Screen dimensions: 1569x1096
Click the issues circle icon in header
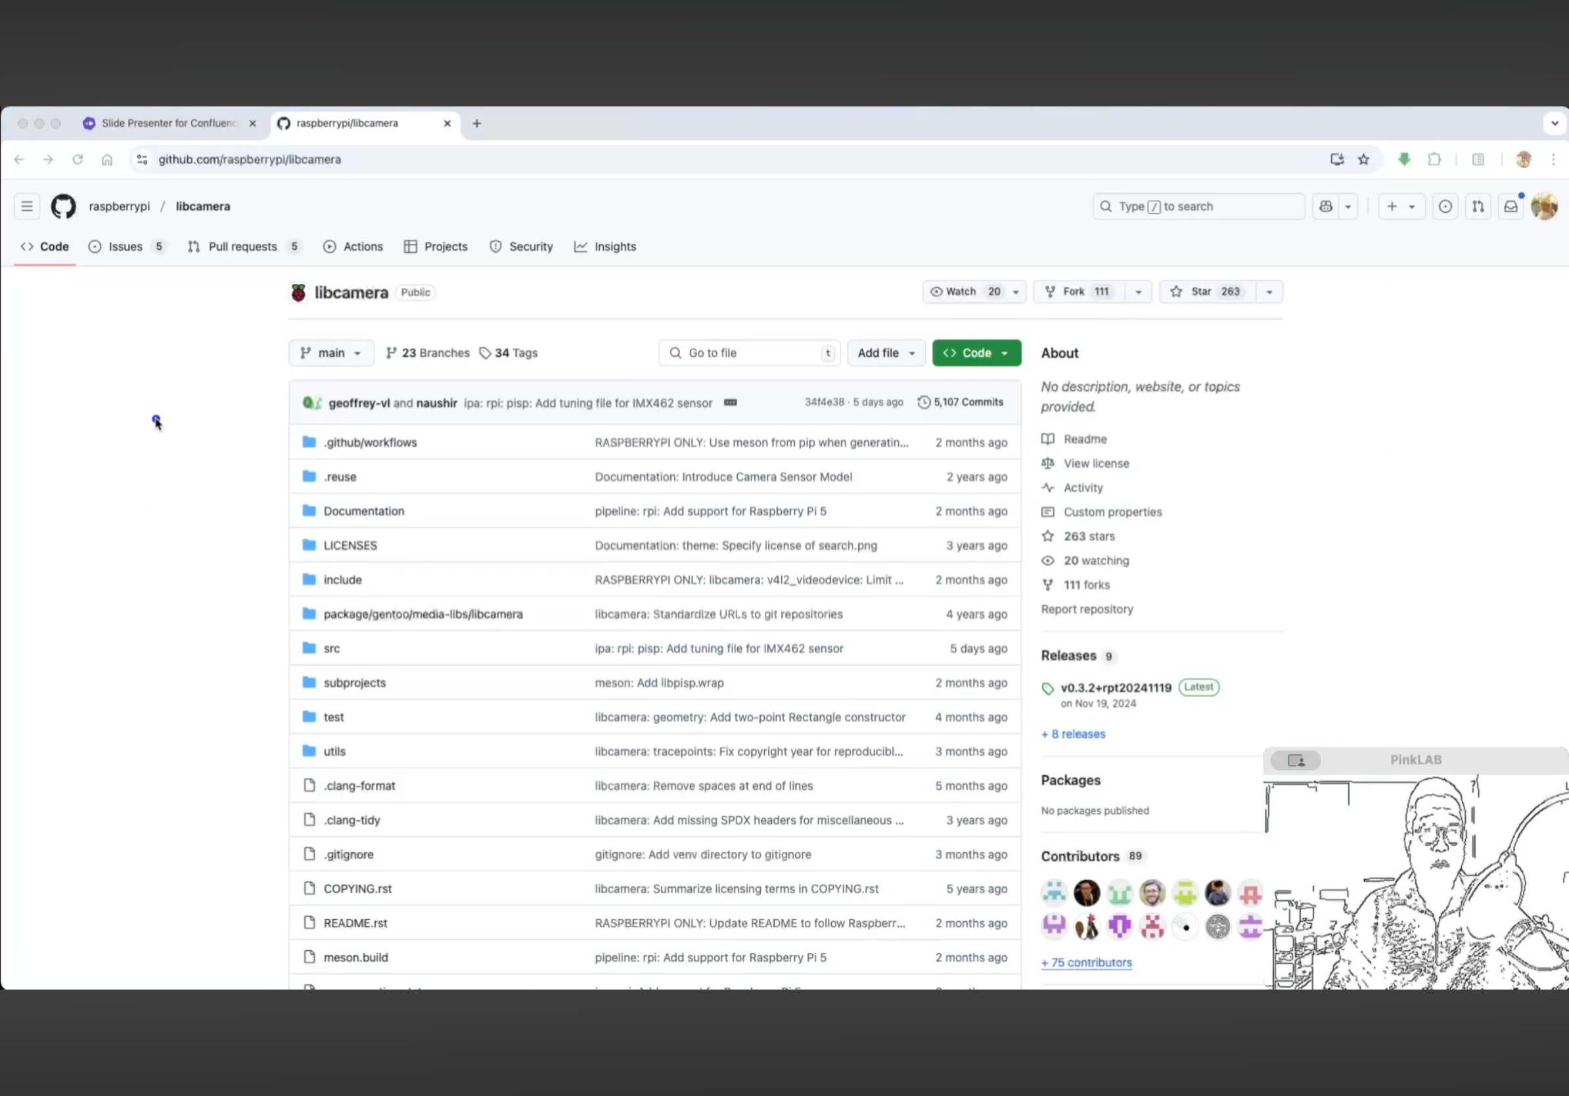click(x=1445, y=206)
